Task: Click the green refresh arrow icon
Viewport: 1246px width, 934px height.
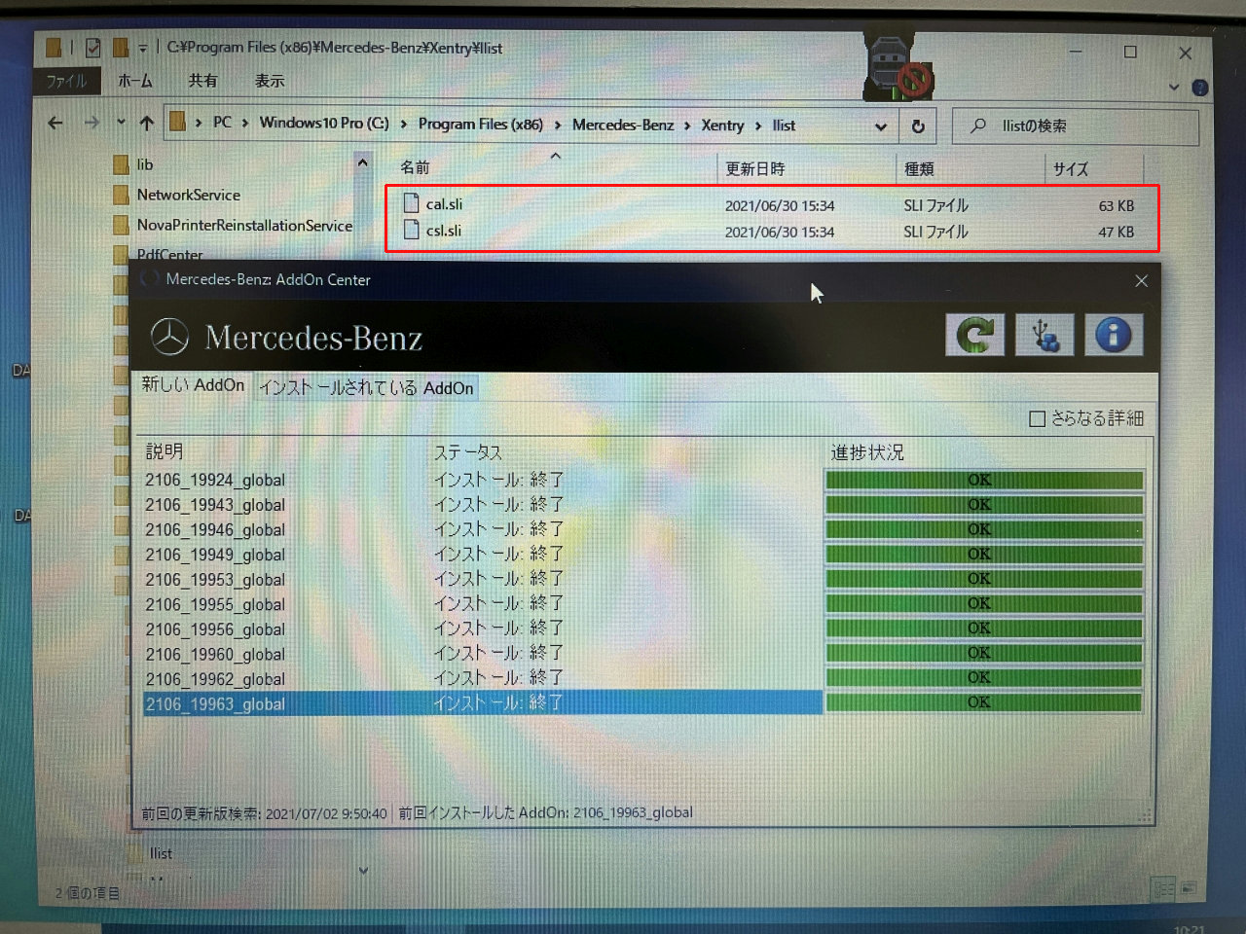Action: [x=974, y=336]
